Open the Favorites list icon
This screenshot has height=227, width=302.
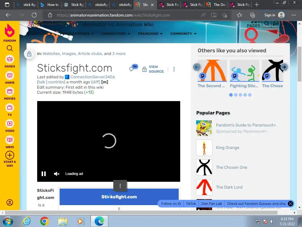coord(239,15)
